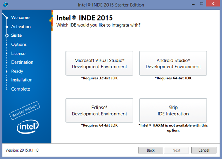Click the Intel logo in the sidebar
222x159 pixels.
coord(28,126)
